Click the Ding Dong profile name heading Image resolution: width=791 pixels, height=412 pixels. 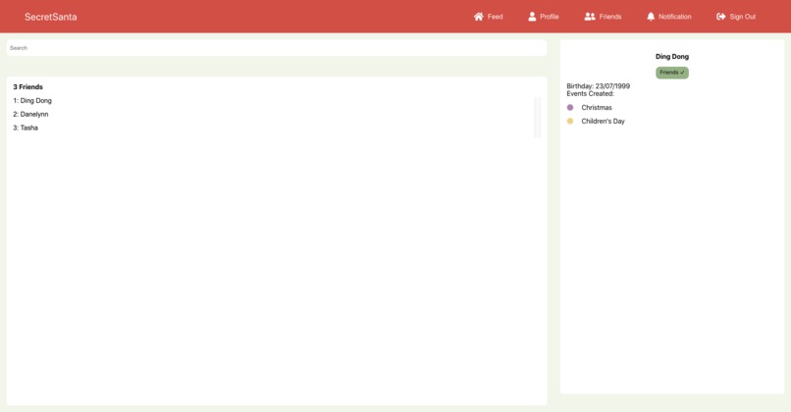(x=672, y=57)
